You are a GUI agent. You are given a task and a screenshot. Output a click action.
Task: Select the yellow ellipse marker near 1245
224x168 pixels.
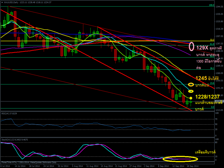point(191,84)
